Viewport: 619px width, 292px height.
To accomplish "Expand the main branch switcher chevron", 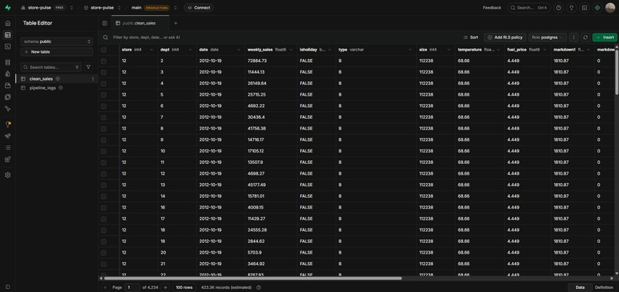I will [175, 8].
